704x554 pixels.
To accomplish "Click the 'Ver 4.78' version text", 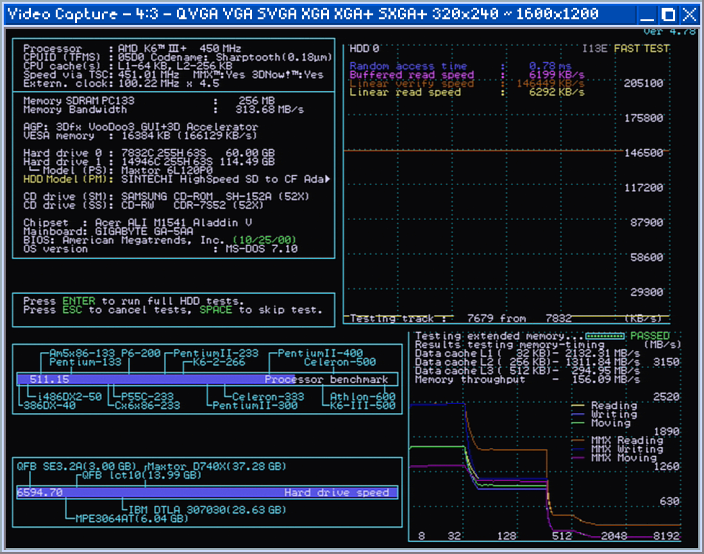I will [x=670, y=32].
